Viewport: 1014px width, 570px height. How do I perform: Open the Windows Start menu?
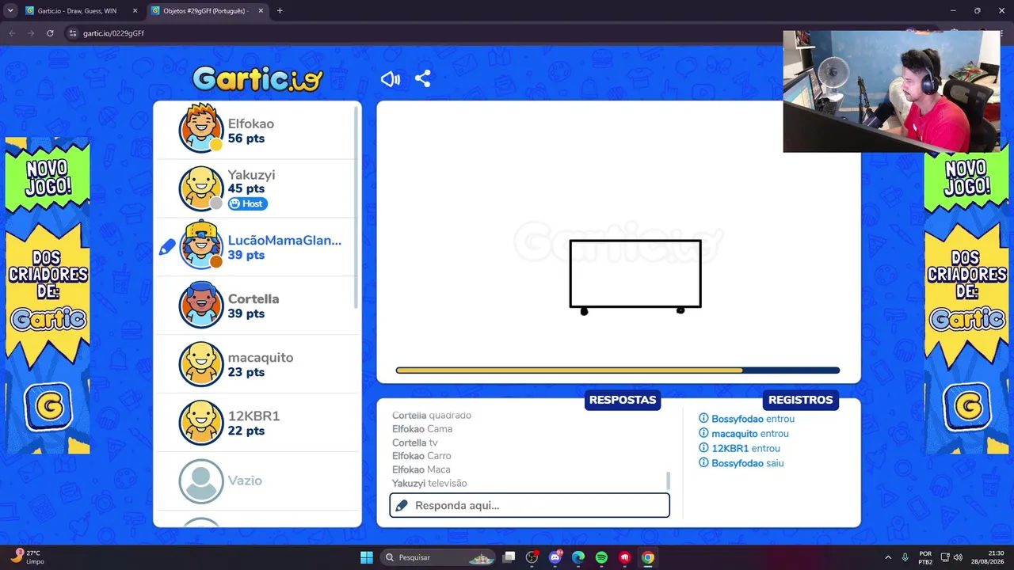coord(367,557)
